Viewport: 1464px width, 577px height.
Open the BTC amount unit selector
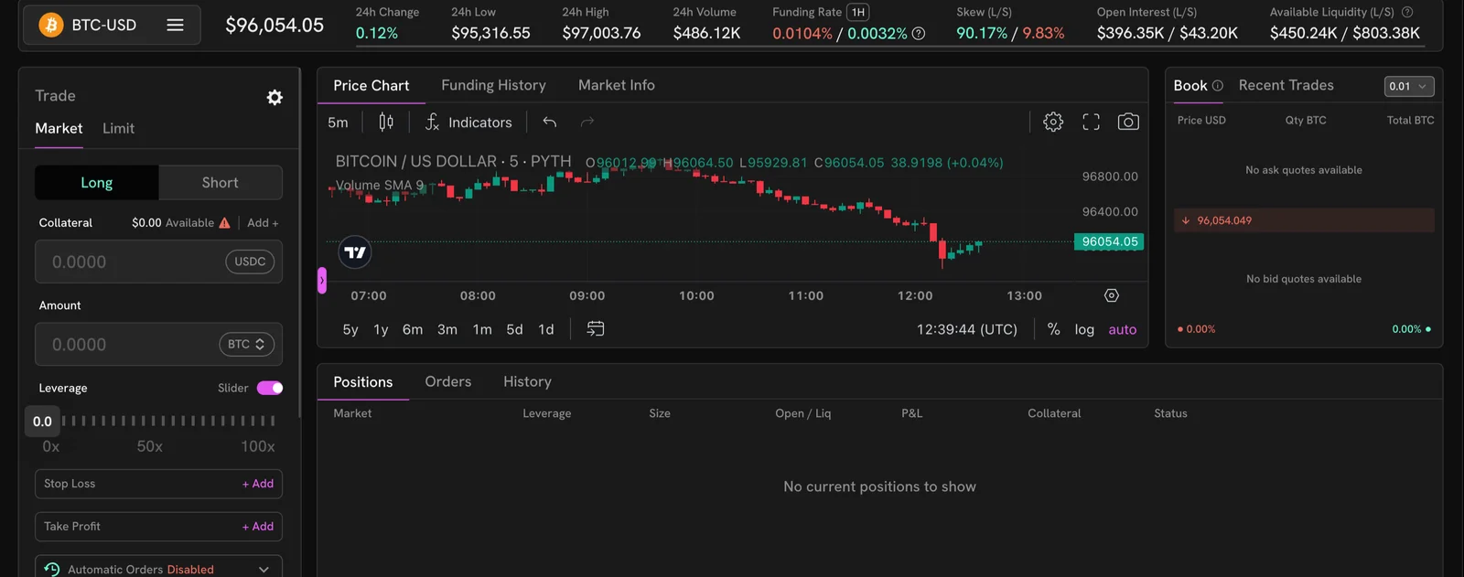[x=246, y=344]
